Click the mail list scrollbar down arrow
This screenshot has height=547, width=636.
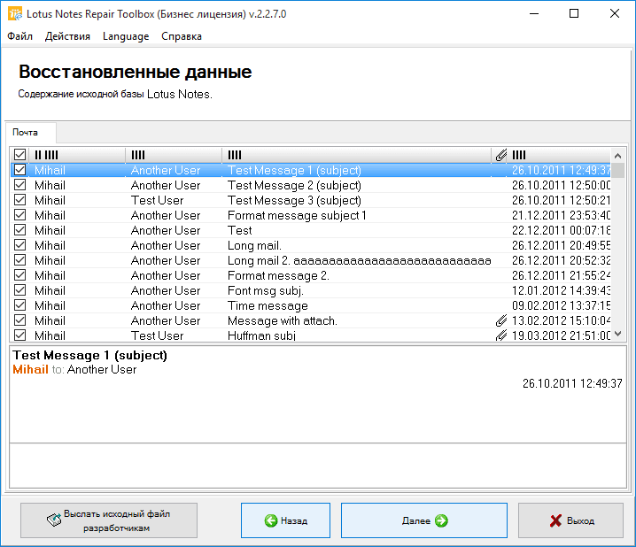point(617,334)
